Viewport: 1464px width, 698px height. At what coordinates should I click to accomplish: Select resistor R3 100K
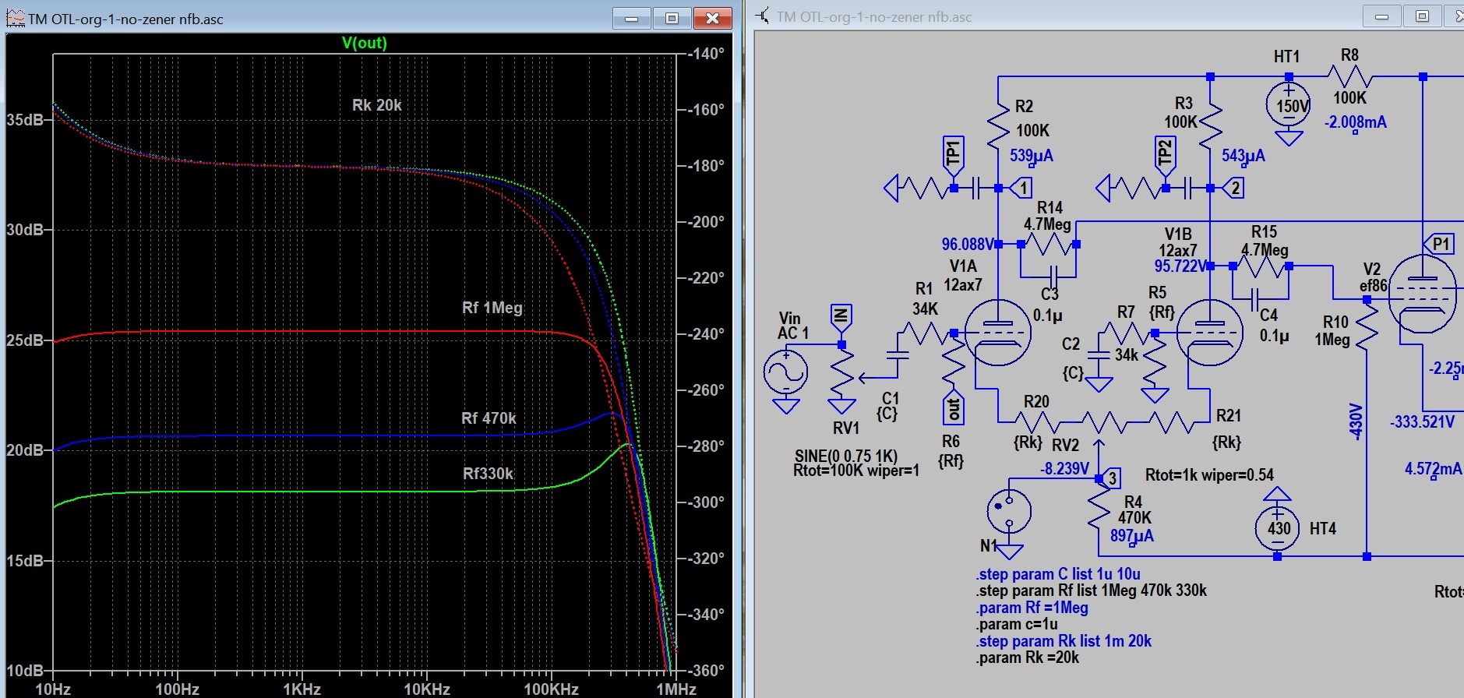pos(1210,128)
